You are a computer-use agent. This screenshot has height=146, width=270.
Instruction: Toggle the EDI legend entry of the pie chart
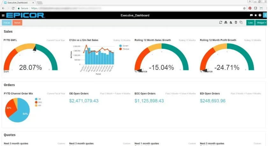(38, 106)
